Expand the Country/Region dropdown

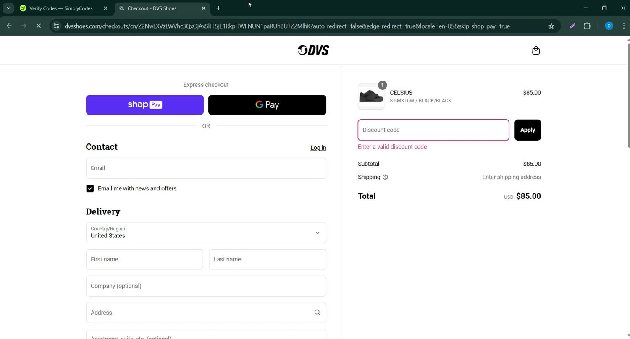click(x=206, y=233)
